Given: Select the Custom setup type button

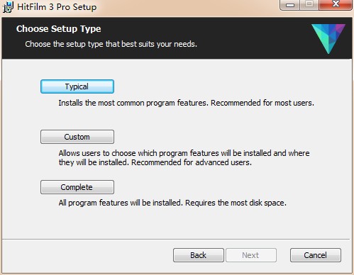Looking at the screenshot, I should click(x=77, y=137).
